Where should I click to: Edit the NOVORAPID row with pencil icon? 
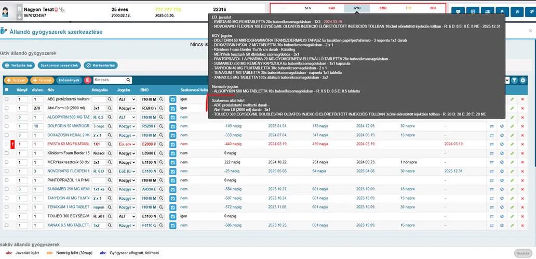[x=512, y=171]
